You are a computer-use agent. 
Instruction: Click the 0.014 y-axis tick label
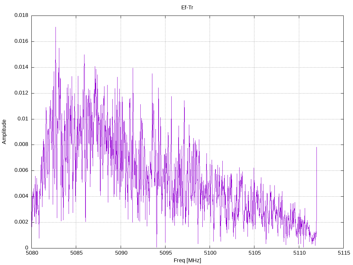click(x=21, y=67)
